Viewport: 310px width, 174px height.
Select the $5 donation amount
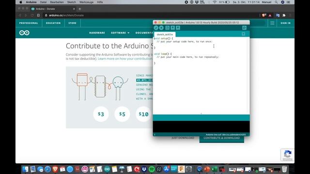(122, 114)
